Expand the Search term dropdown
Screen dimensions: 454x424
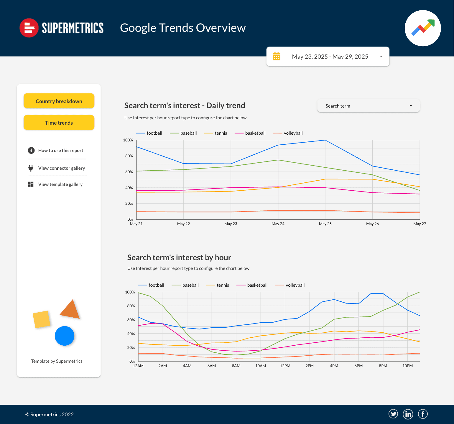[368, 106]
